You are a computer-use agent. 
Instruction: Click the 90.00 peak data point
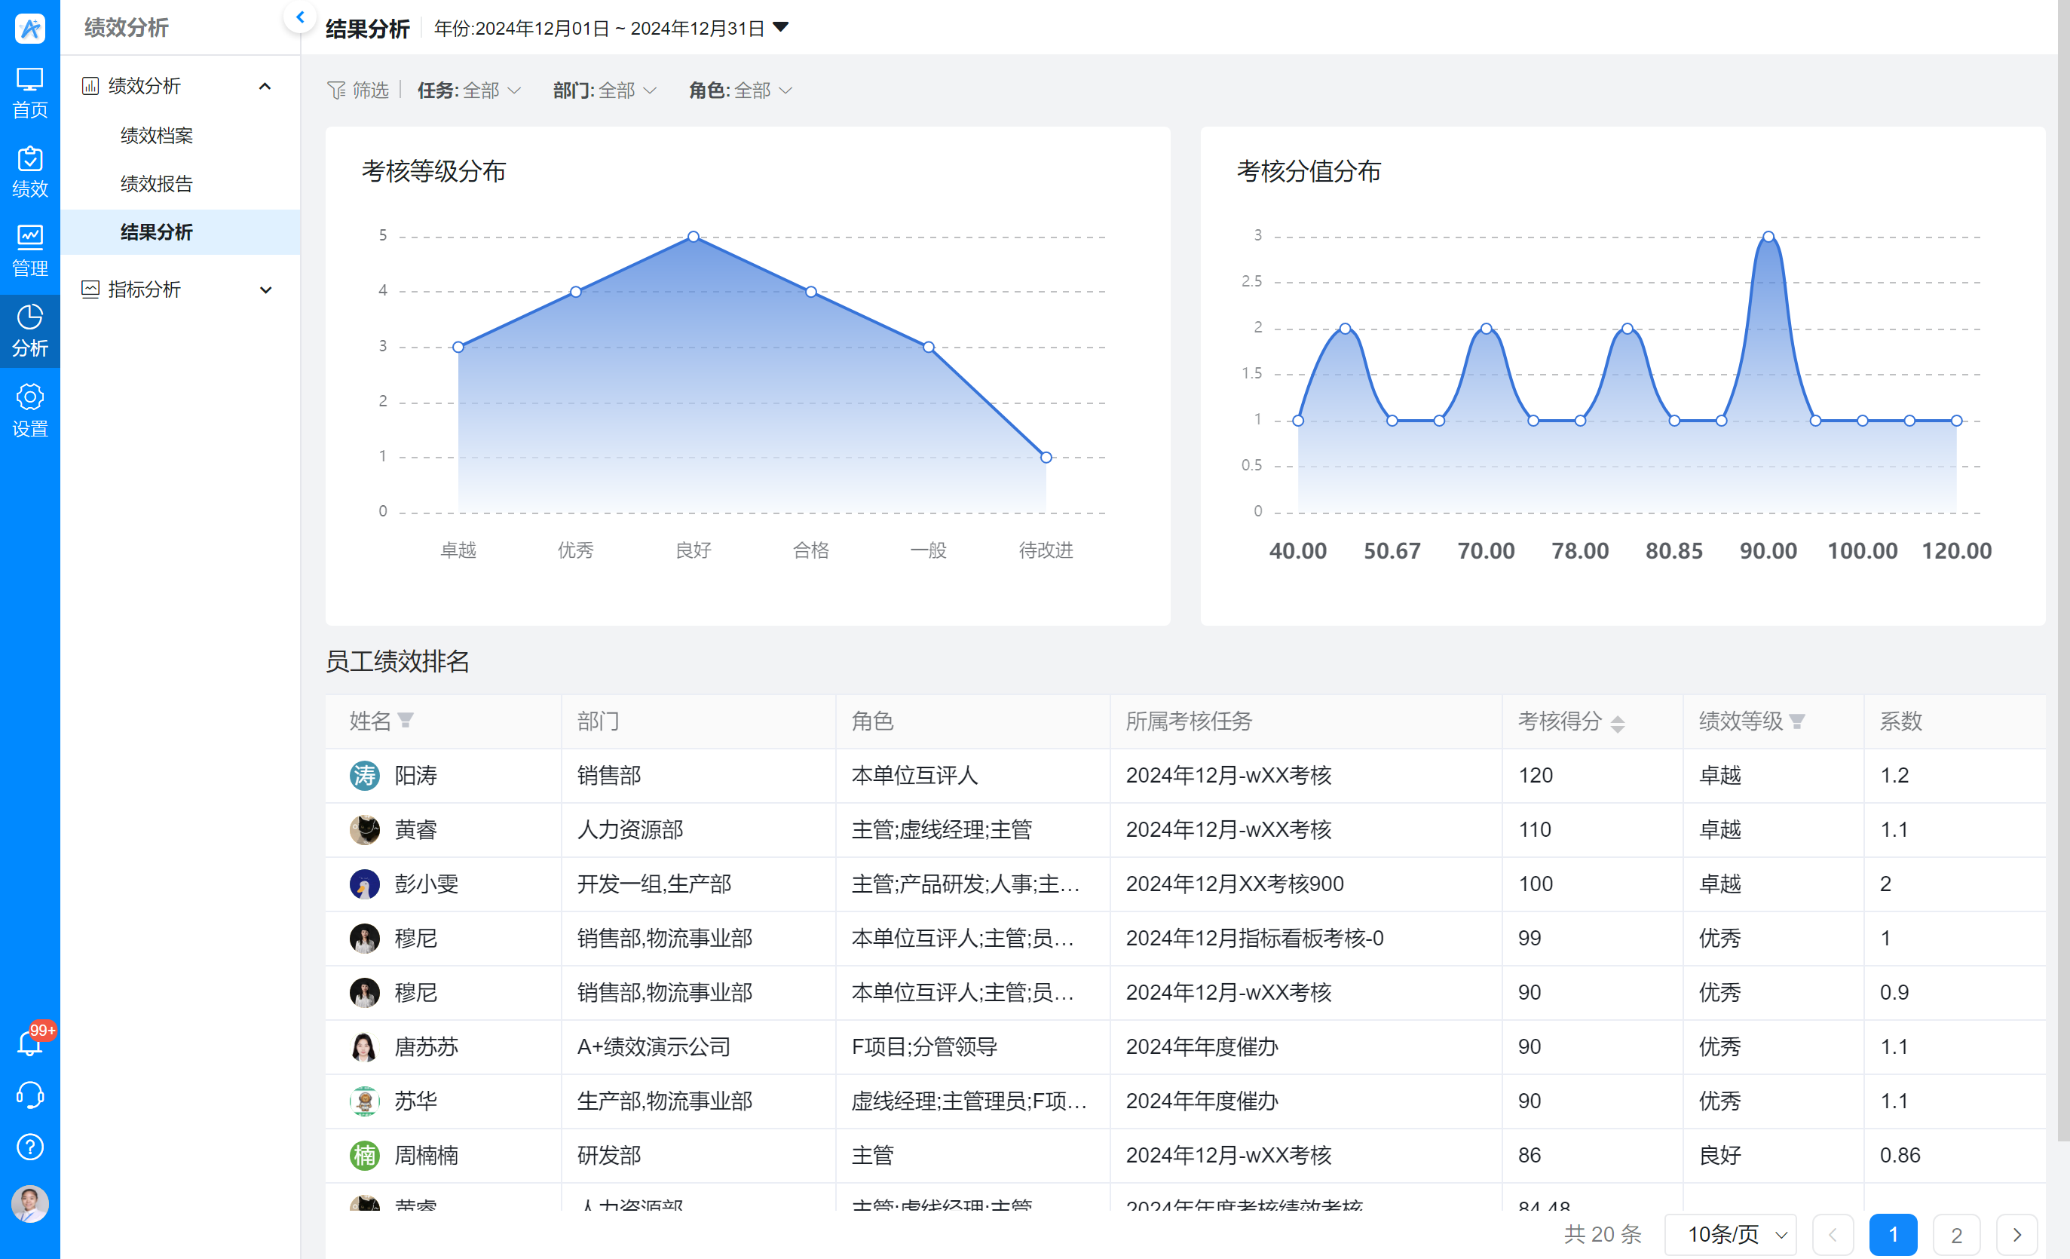coord(1768,236)
